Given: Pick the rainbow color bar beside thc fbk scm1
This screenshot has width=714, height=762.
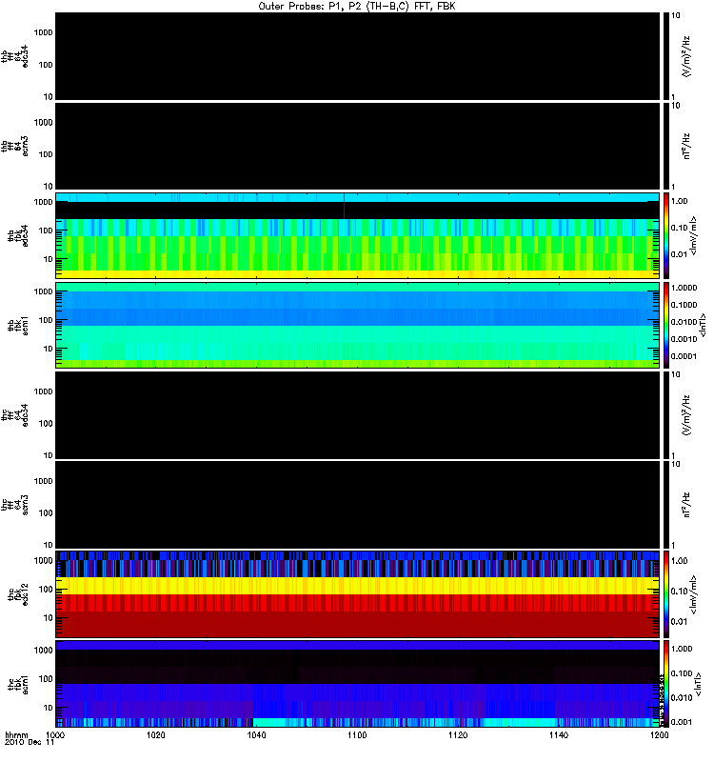Looking at the screenshot, I should click(665, 684).
